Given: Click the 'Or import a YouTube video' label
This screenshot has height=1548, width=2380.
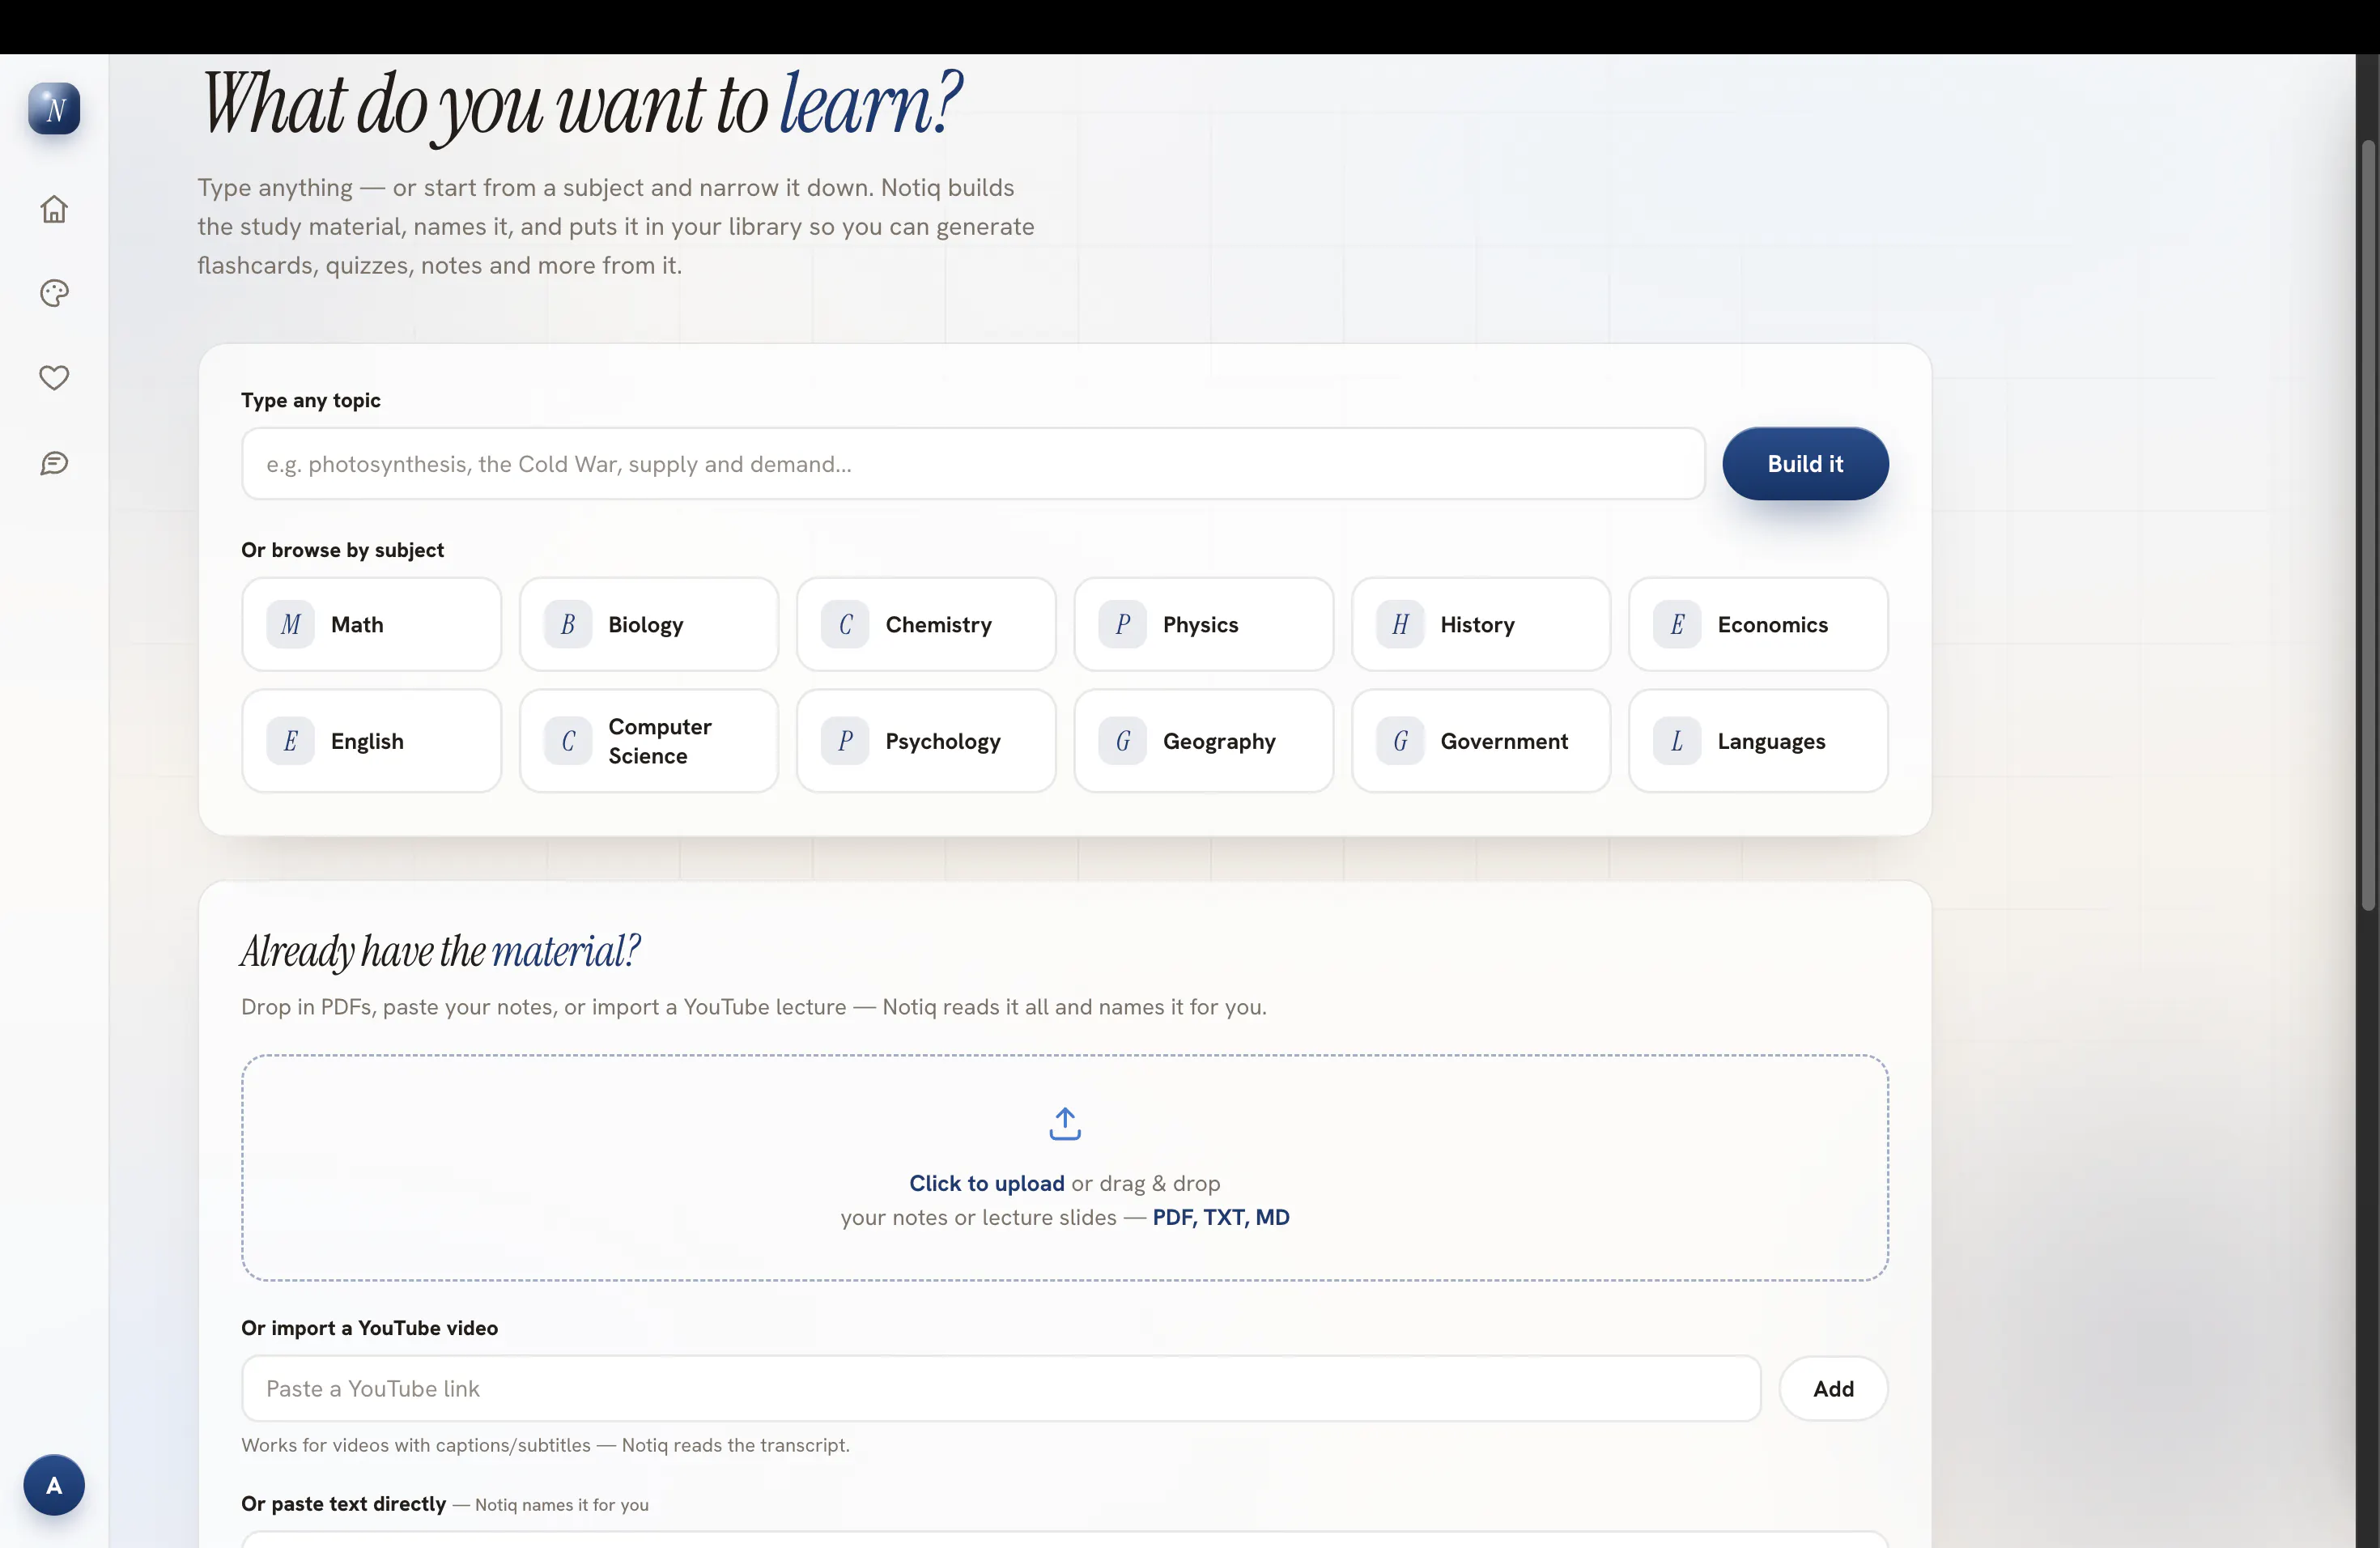Looking at the screenshot, I should [370, 1328].
